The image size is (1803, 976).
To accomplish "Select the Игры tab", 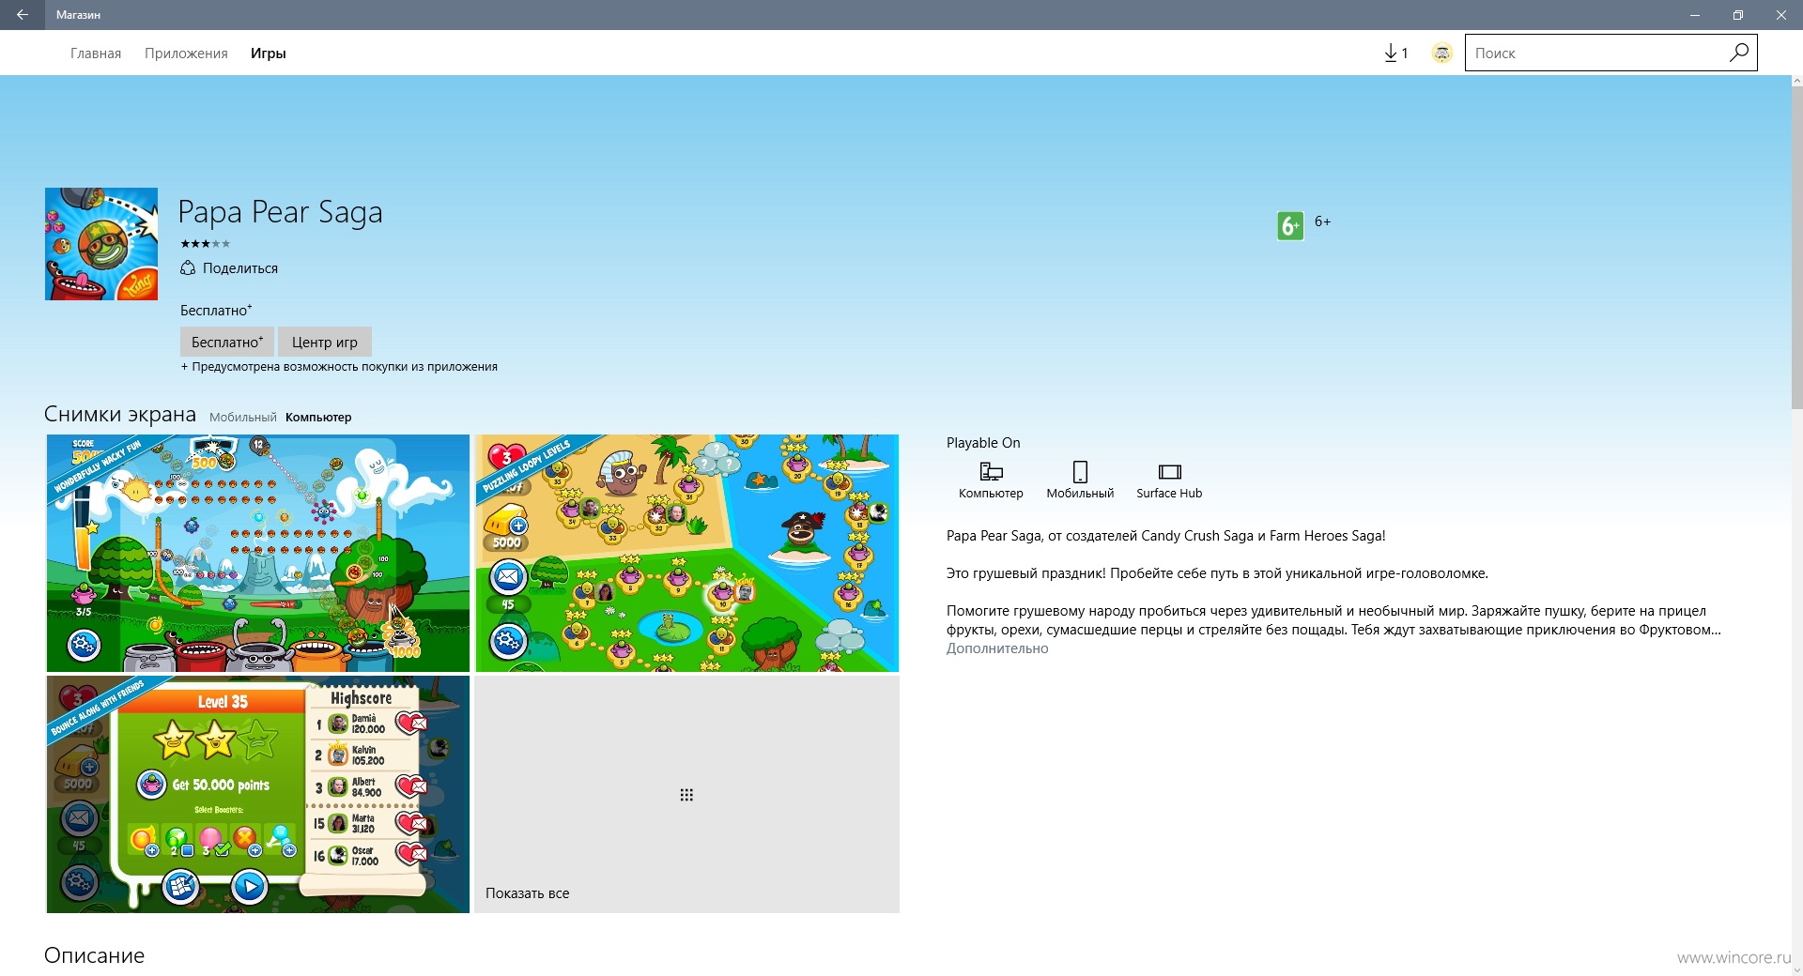I will tap(268, 53).
